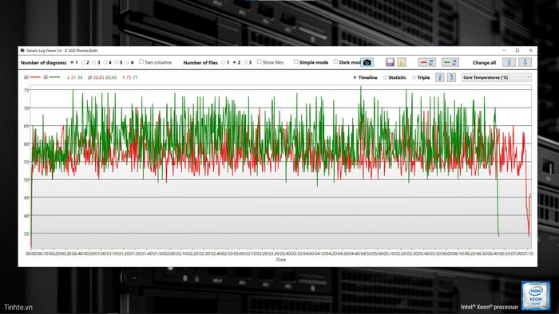Click the Generic Log Viewer app icon
559x314 pixels.
coord(22,50)
